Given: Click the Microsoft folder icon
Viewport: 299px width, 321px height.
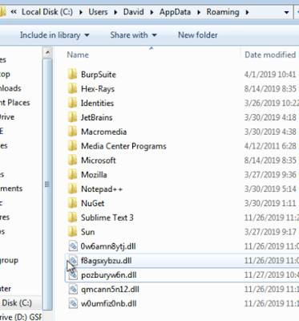Looking at the screenshot, I should pyautogui.click(x=72, y=160).
